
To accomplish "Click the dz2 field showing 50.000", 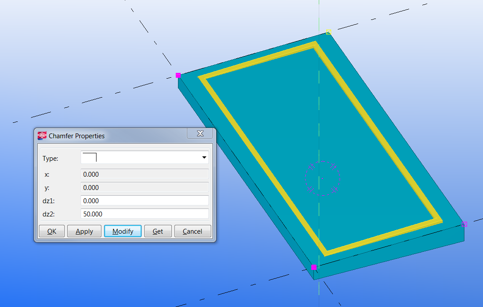I will click(144, 214).
